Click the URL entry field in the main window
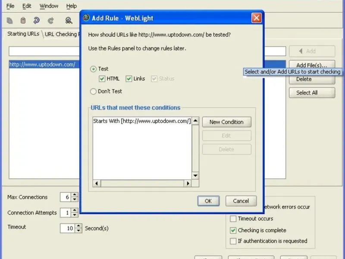This screenshot has width=345, height=259. point(44,51)
